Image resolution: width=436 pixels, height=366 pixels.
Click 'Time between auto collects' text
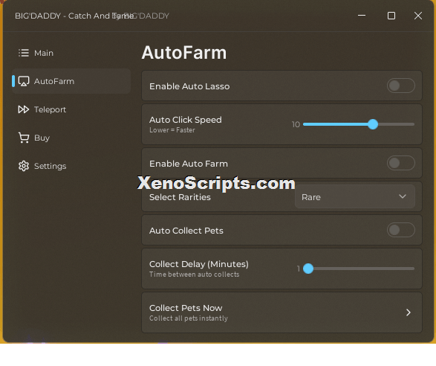coord(194,274)
